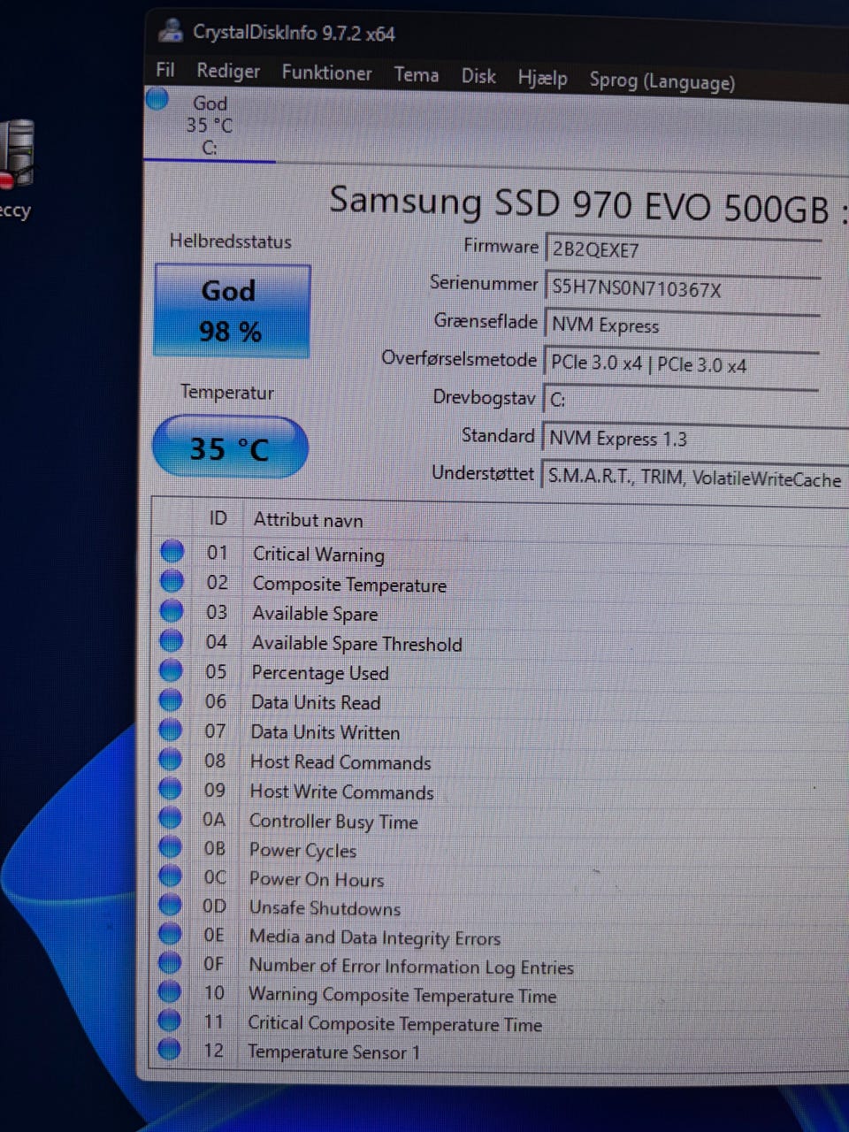Select the Data Units Written attribute text
This screenshot has width=849, height=1132.
point(325,732)
